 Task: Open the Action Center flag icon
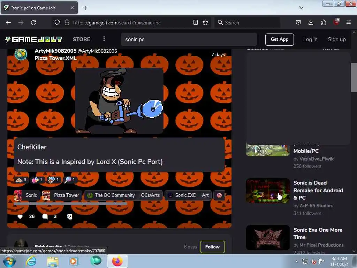322,261
